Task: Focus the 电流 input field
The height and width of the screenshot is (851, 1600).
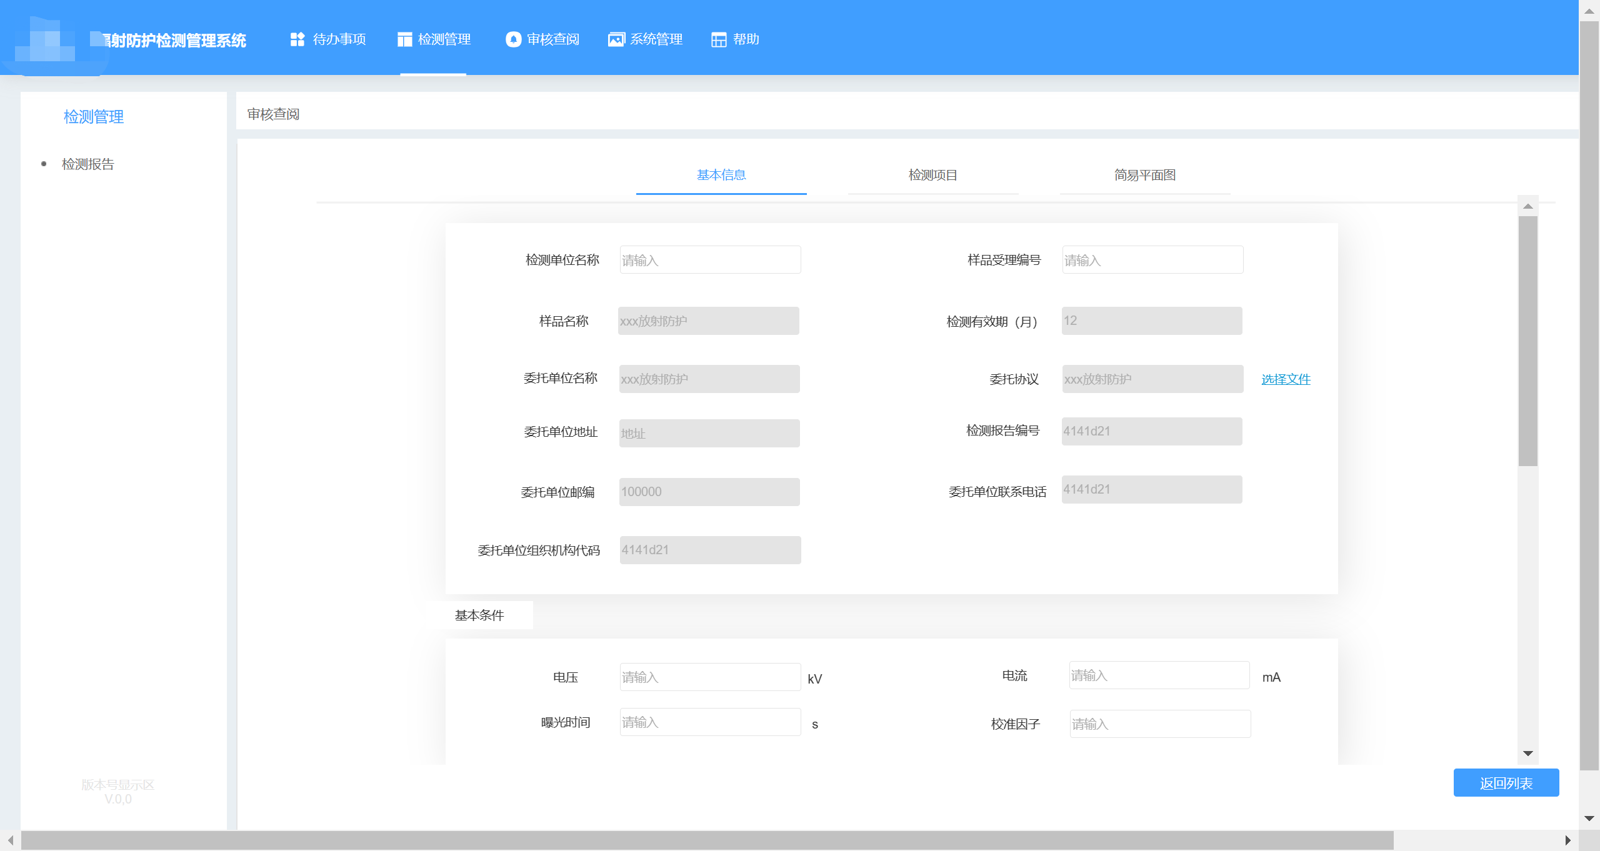Action: 1159,675
